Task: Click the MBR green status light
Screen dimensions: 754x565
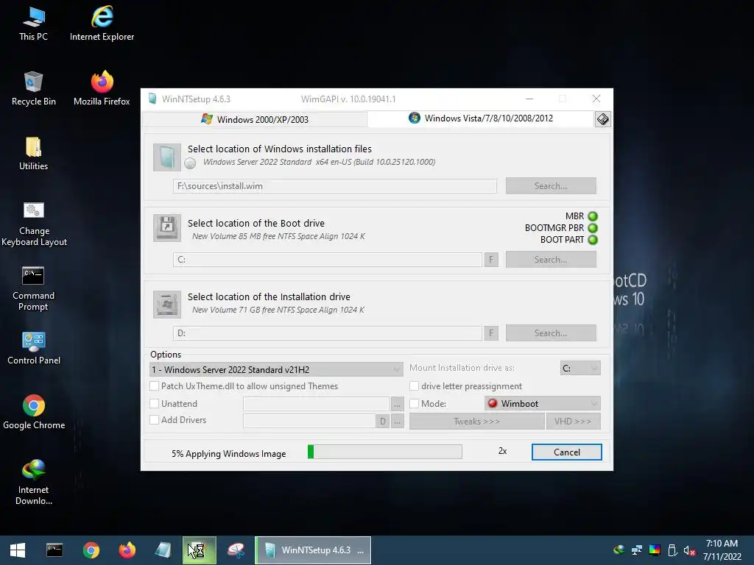Action: coord(593,216)
